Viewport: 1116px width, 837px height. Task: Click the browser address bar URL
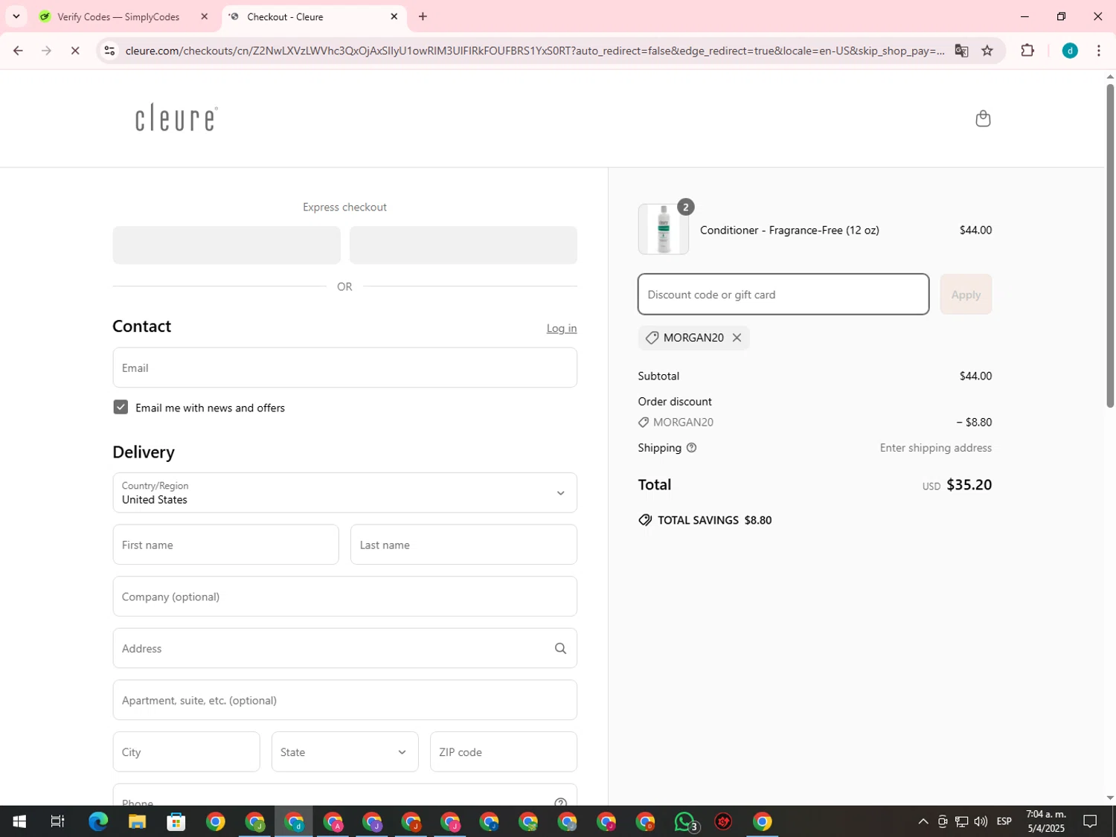534,51
